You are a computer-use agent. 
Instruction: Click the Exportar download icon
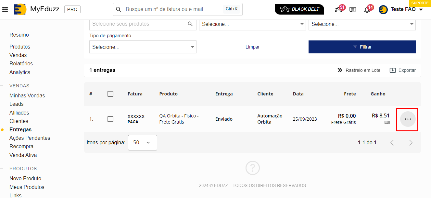(x=393, y=70)
